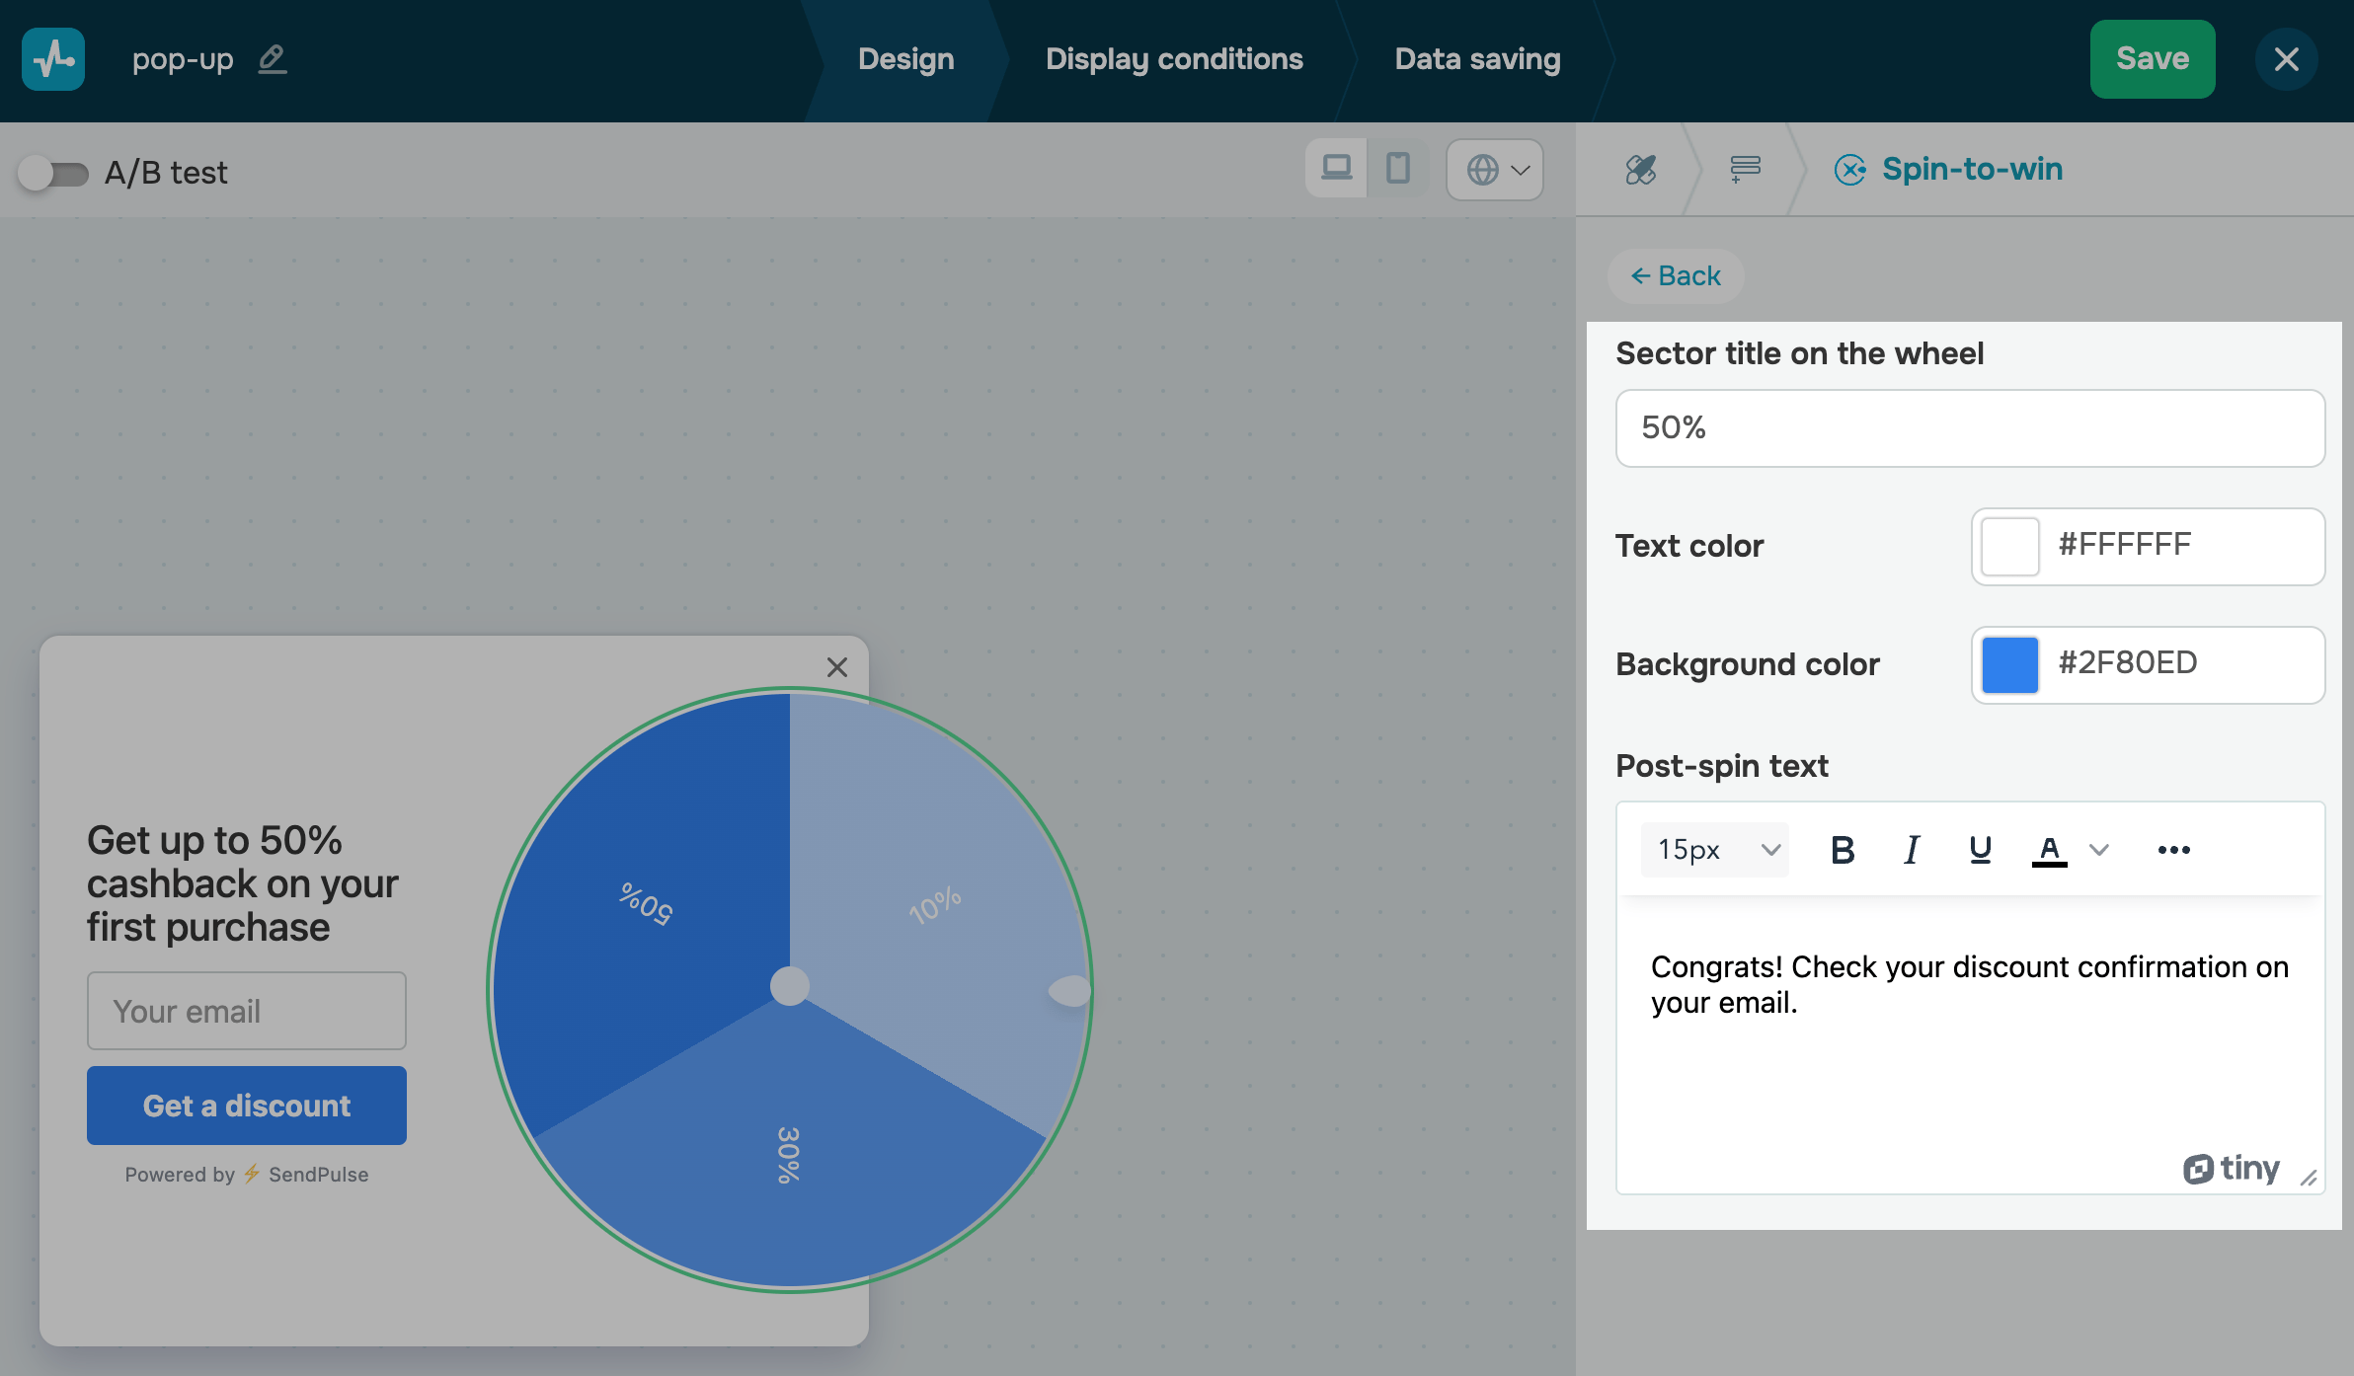Toggle bold formatting in post-spin editor
The height and width of the screenshot is (1376, 2354).
click(x=1842, y=850)
